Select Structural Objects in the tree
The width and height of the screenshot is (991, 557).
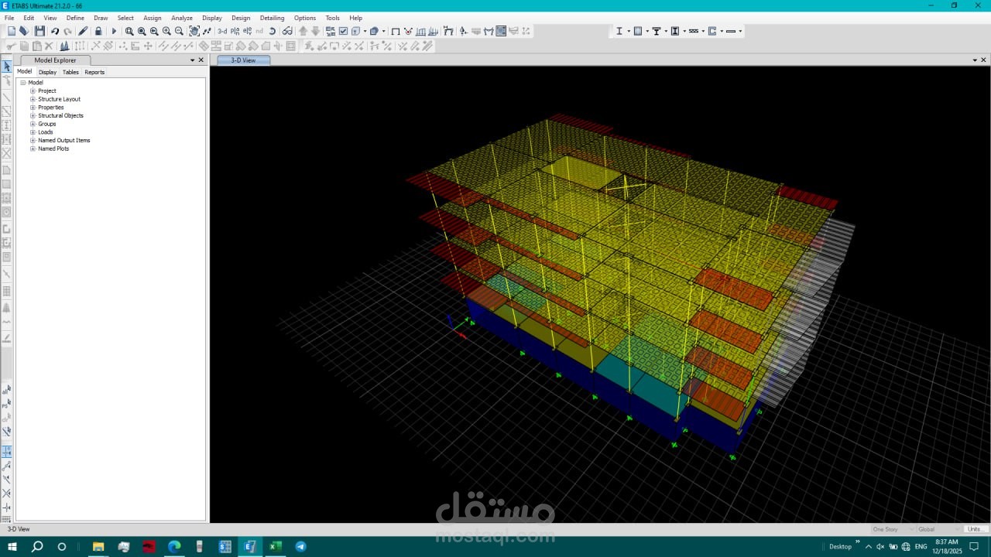60,116
